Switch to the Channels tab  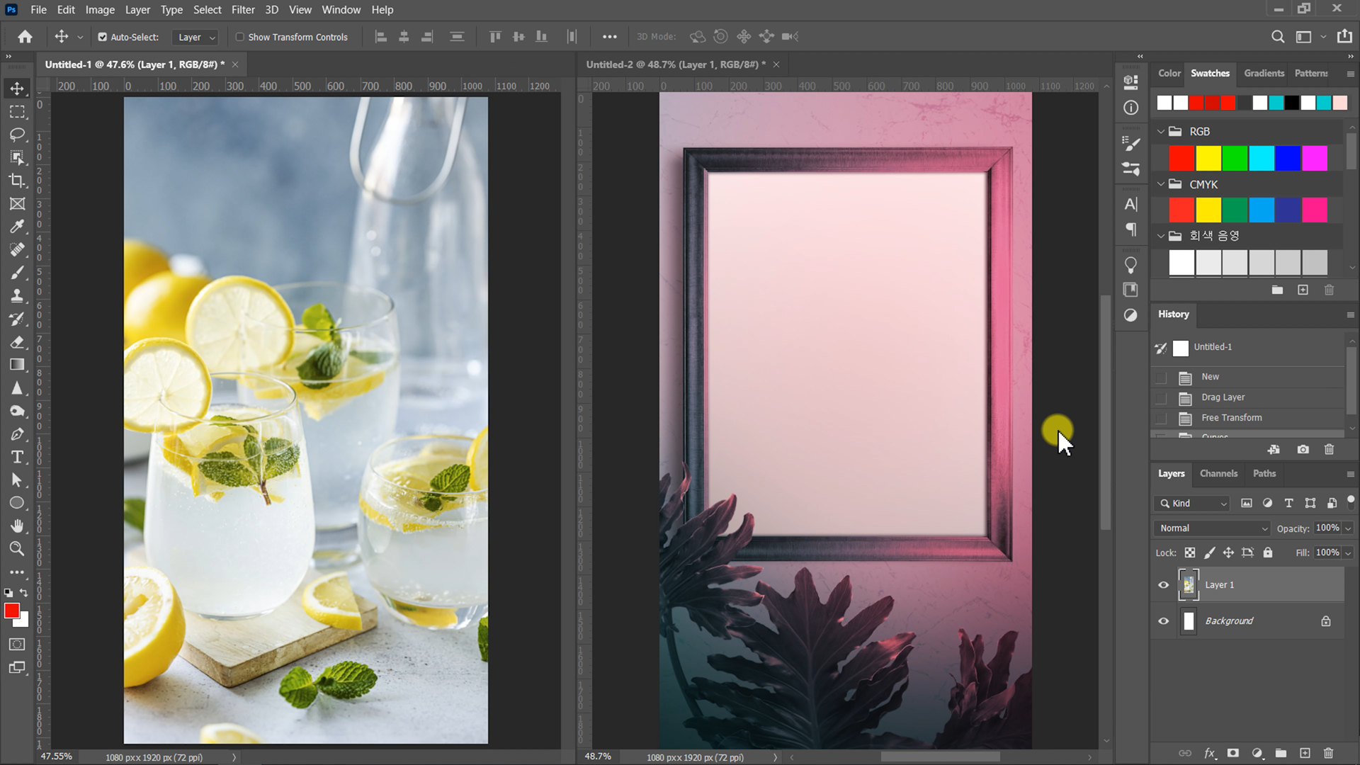[x=1218, y=473]
